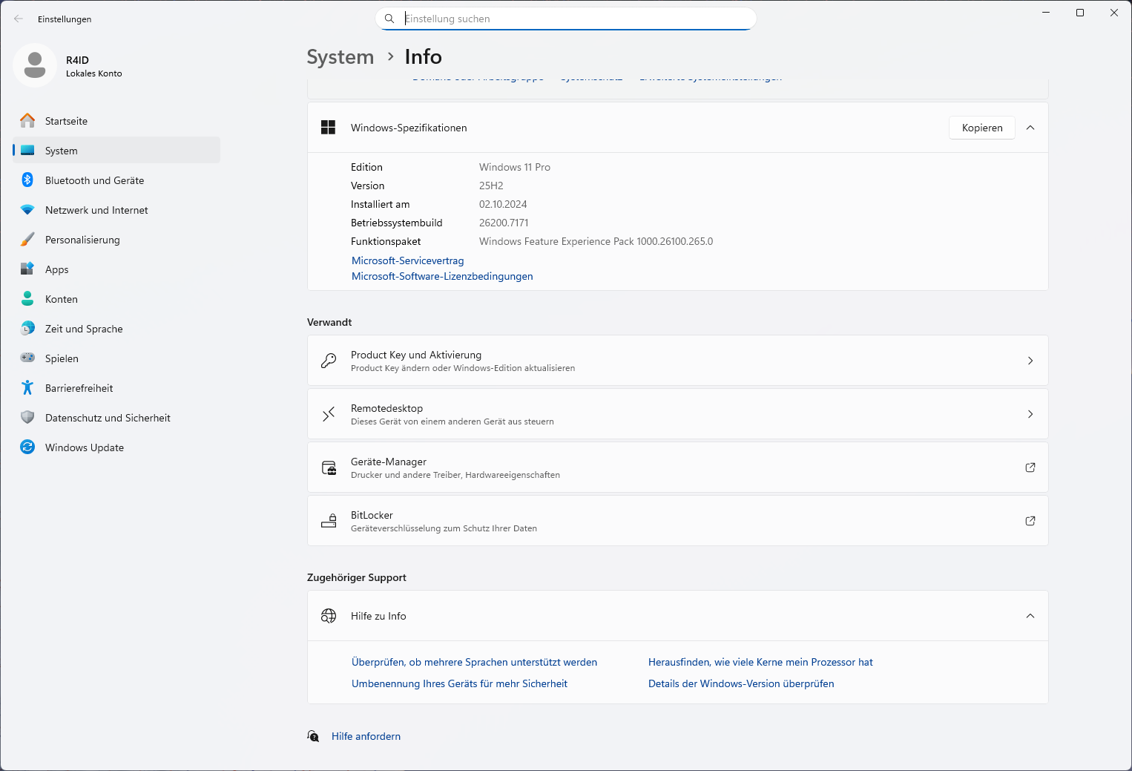Go to Startseite in the sidebar
Viewport: 1132px width, 771px height.
(66, 121)
